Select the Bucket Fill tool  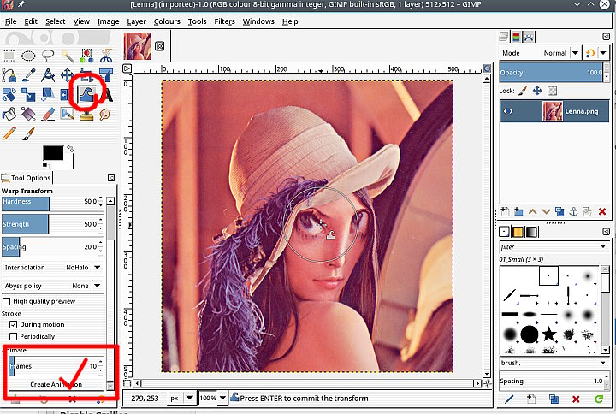[9, 114]
